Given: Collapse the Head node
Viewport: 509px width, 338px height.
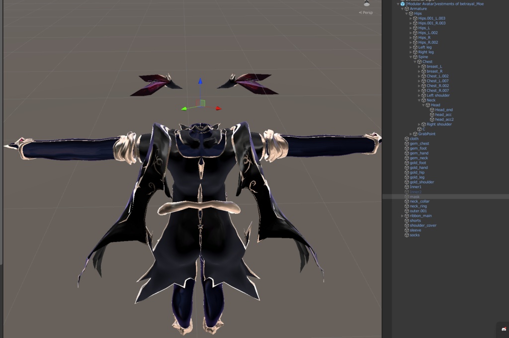Looking at the screenshot, I should point(424,105).
